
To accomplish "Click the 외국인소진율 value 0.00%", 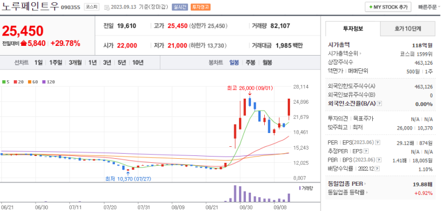I will tap(424, 104).
